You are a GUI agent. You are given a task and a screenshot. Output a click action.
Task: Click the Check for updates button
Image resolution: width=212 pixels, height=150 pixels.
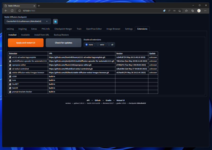tap(63, 43)
